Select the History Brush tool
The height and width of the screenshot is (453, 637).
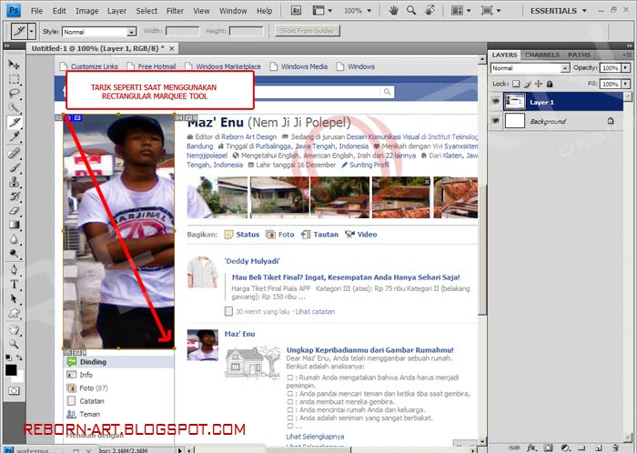coord(14,196)
